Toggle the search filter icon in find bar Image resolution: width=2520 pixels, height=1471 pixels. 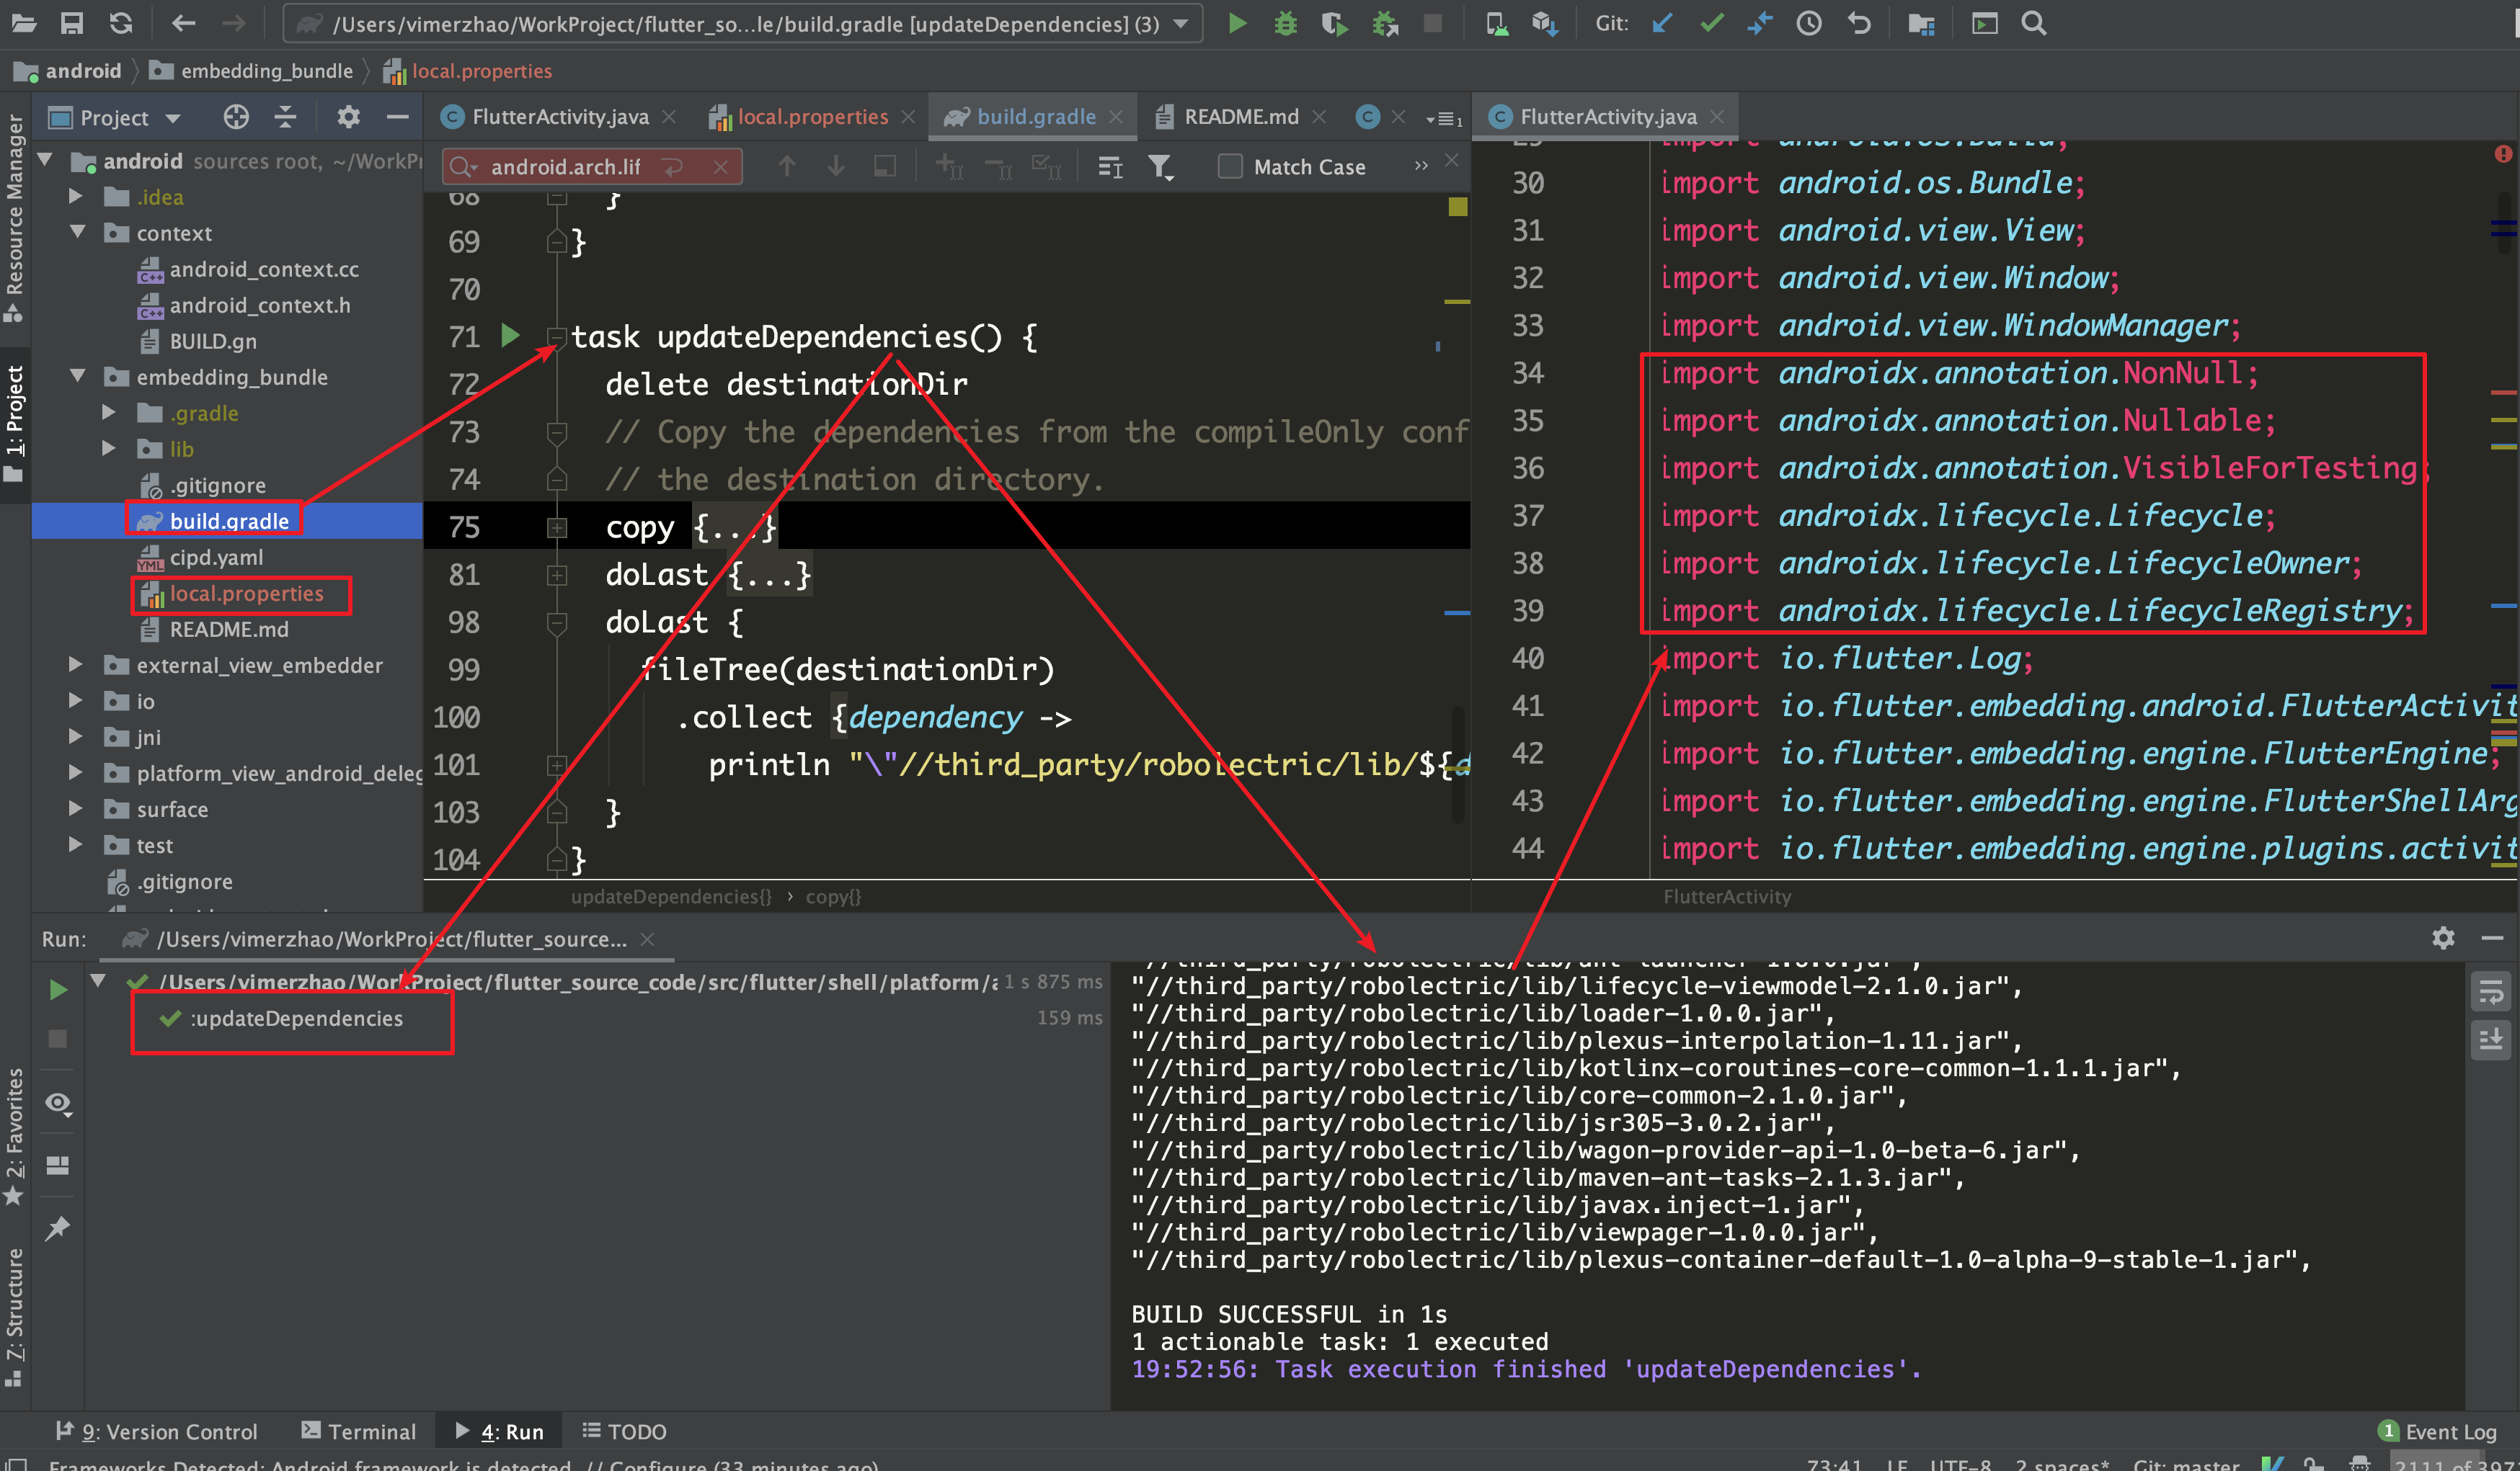[1160, 167]
